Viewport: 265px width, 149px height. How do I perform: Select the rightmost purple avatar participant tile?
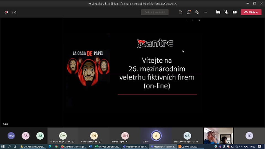tap(249, 136)
